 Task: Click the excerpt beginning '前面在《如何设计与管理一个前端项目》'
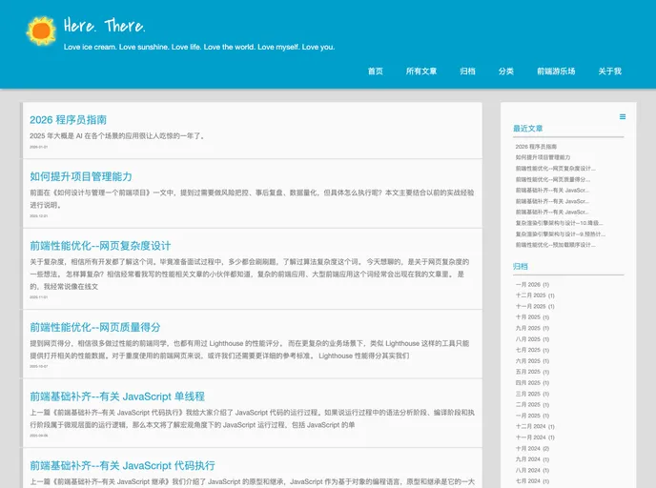252,198
